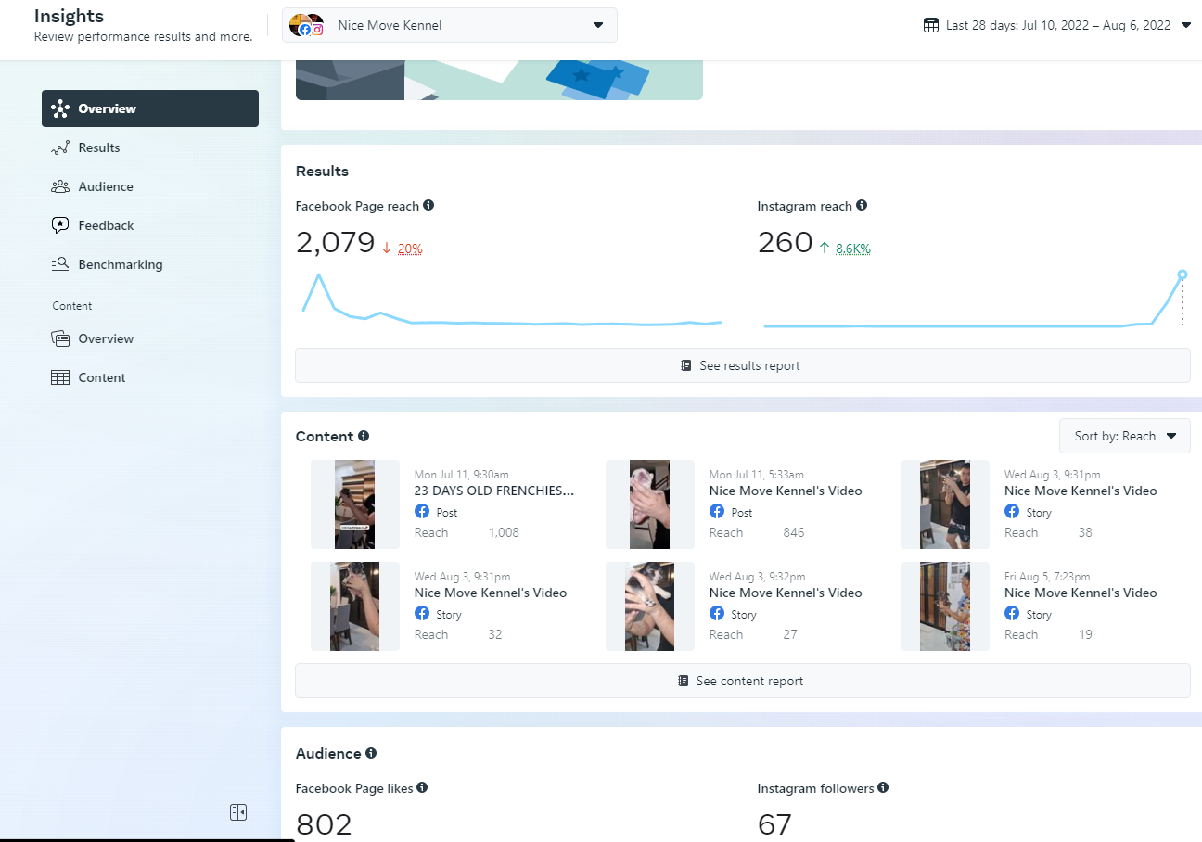Click the 20% Facebook reach change link
Viewport: 1202px width, 842px height.
[410, 249]
